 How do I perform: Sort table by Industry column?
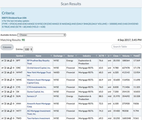[x=88, y=56]
